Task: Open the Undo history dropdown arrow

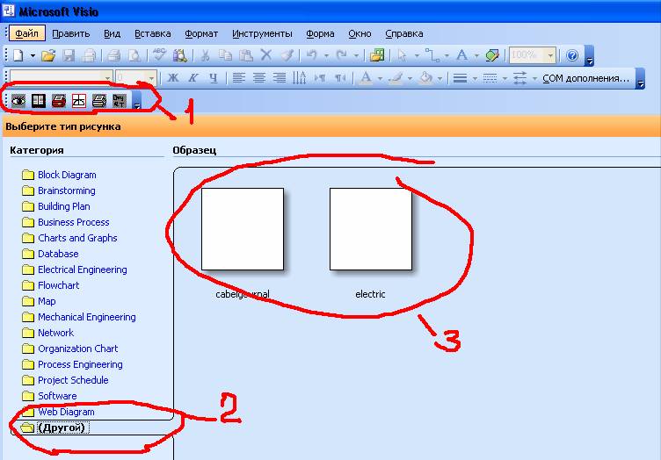Action: (326, 55)
